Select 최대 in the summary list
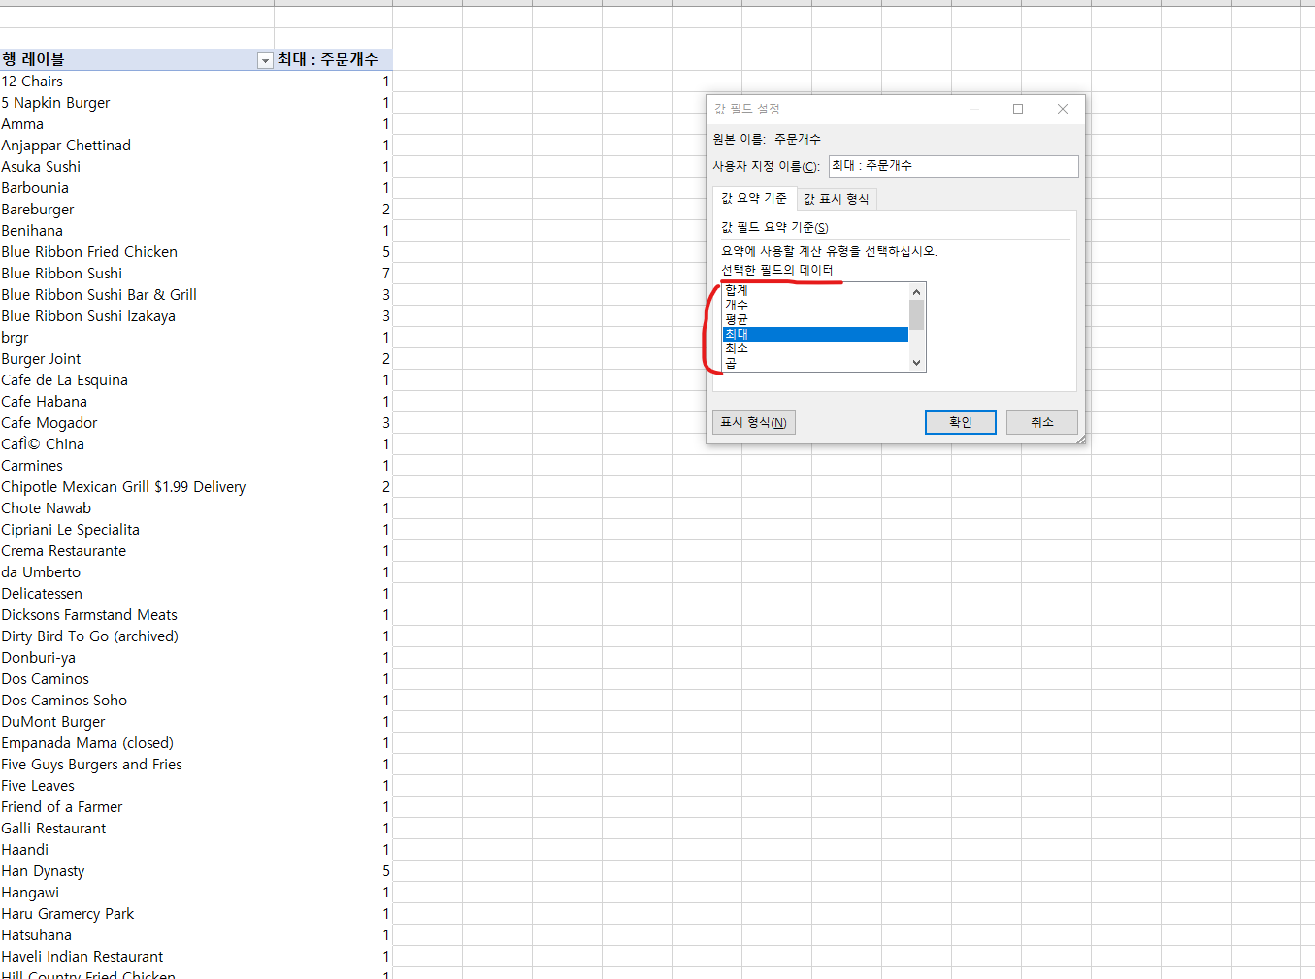The height and width of the screenshot is (979, 1315). pyautogui.click(x=815, y=334)
